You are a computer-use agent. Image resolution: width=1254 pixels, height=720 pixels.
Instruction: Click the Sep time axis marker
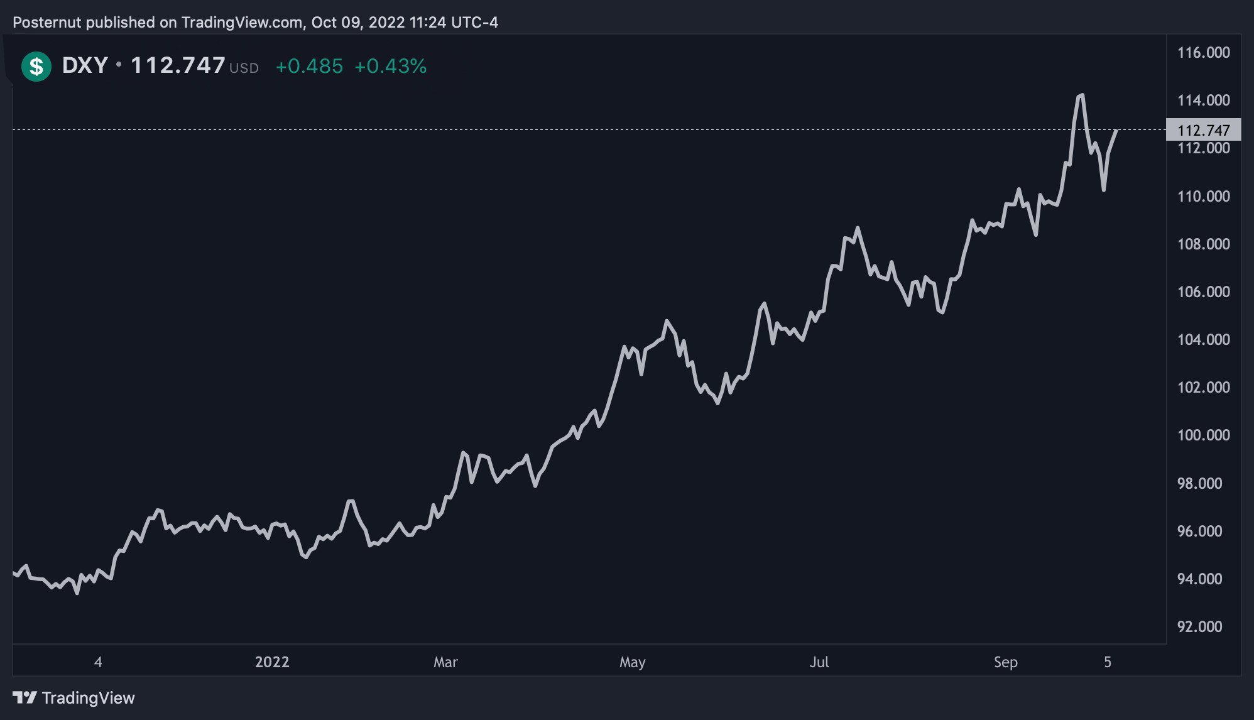coord(1005,662)
